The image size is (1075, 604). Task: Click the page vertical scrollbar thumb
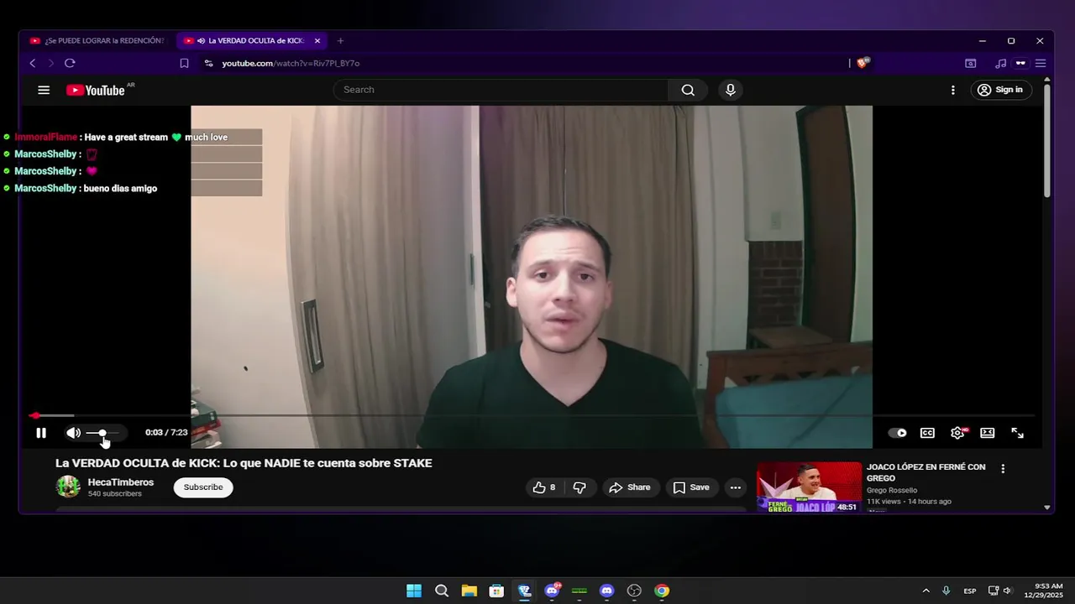tap(1047, 141)
